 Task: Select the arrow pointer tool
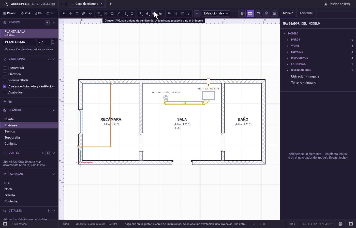pyautogui.click(x=64, y=13)
